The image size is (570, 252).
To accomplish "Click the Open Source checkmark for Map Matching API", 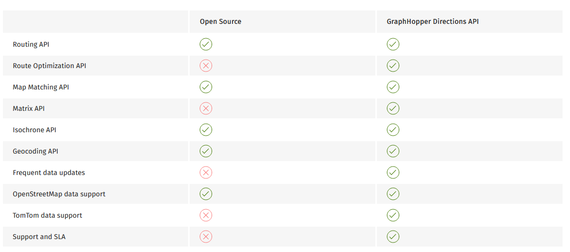I will click(x=206, y=87).
